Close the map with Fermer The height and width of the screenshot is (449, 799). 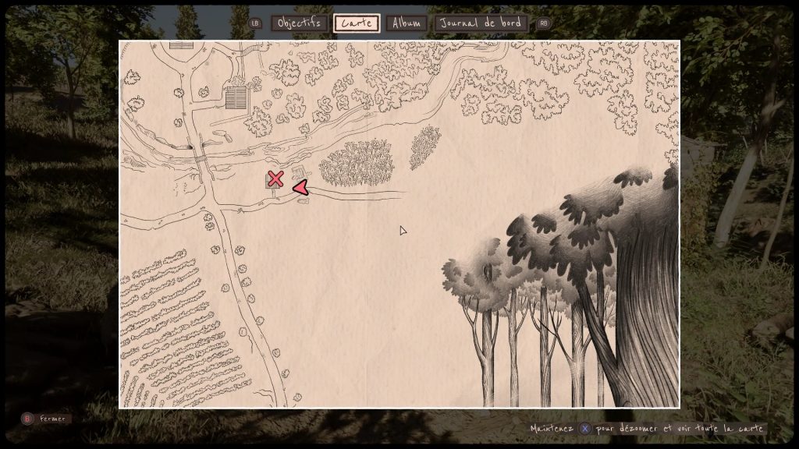(52, 419)
